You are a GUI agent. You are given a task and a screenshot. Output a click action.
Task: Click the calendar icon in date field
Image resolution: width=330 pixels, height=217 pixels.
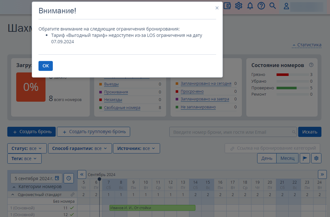(x=57, y=178)
